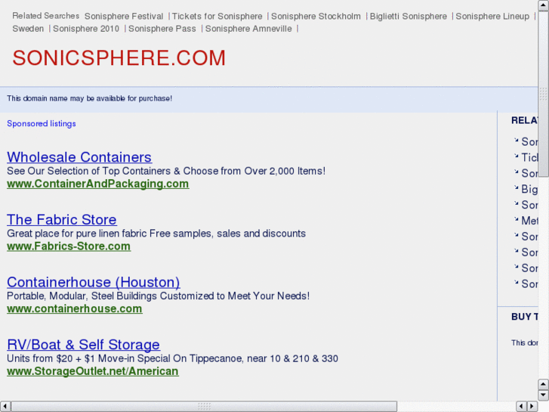Image resolution: width=549 pixels, height=412 pixels.
Task: Click the Units from $20 description text
Action: coord(172,358)
